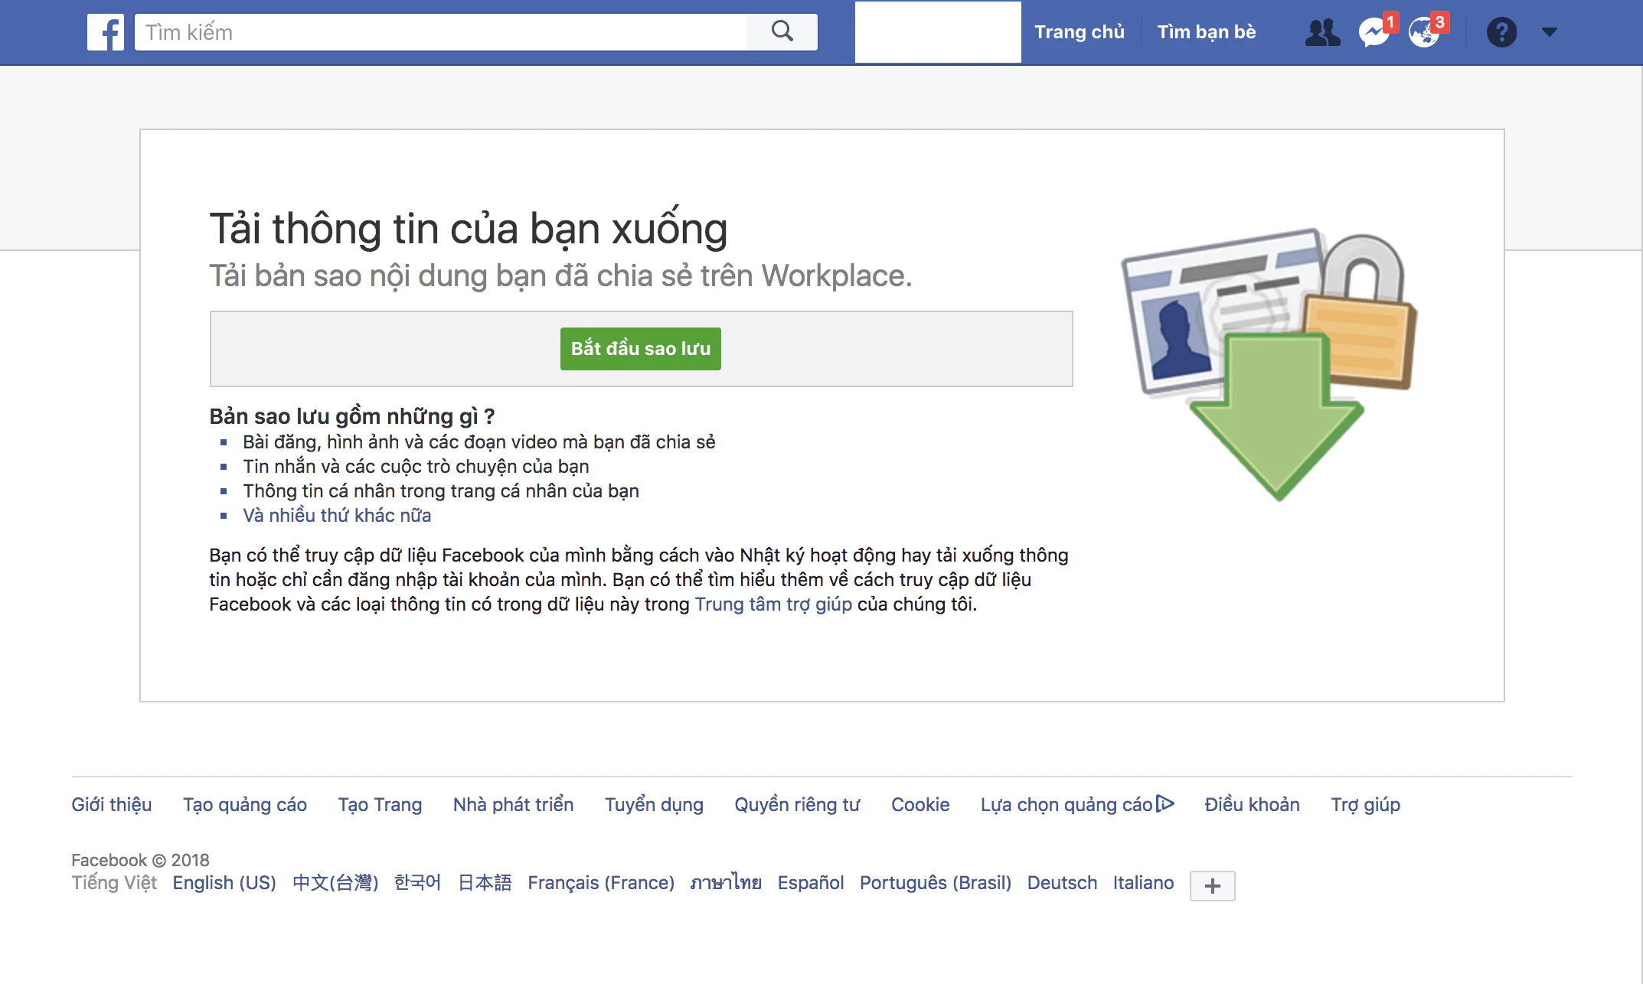The height and width of the screenshot is (984, 1643).
Task: Switch language to Italiano
Action: [x=1143, y=883]
